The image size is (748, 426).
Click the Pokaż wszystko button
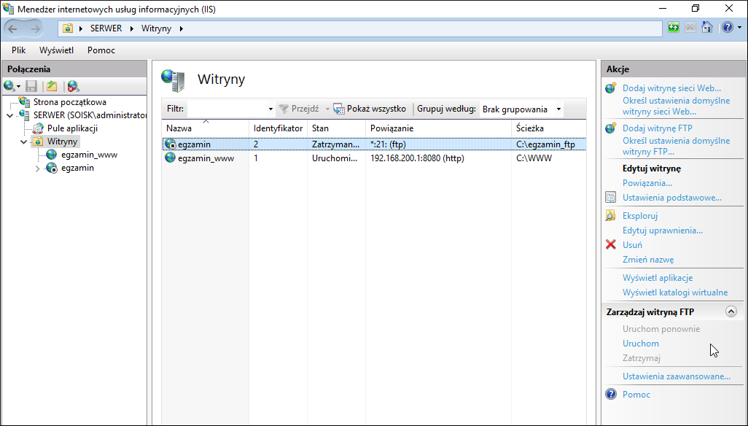[x=370, y=109]
